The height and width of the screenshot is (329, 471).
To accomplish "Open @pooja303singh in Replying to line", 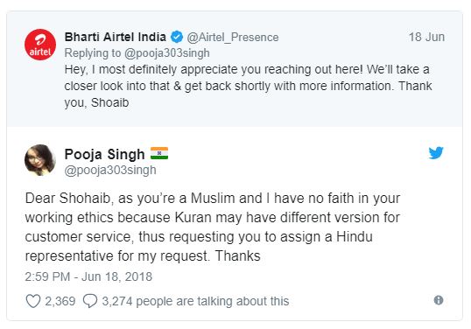I will tap(166, 53).
